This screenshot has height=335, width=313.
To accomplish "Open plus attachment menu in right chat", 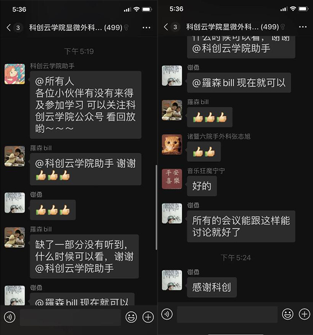I will (305, 314).
